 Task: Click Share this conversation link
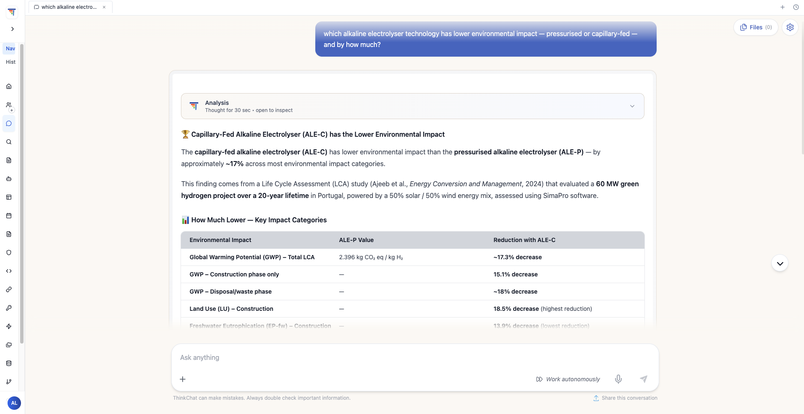(x=625, y=398)
